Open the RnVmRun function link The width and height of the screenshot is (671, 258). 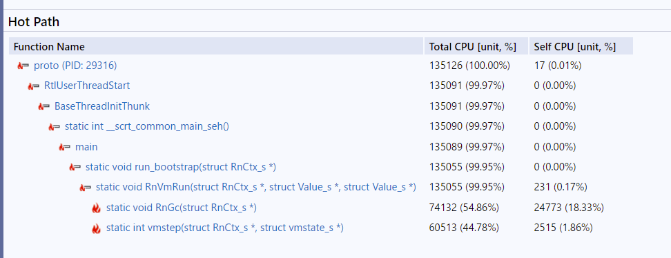[256, 187]
